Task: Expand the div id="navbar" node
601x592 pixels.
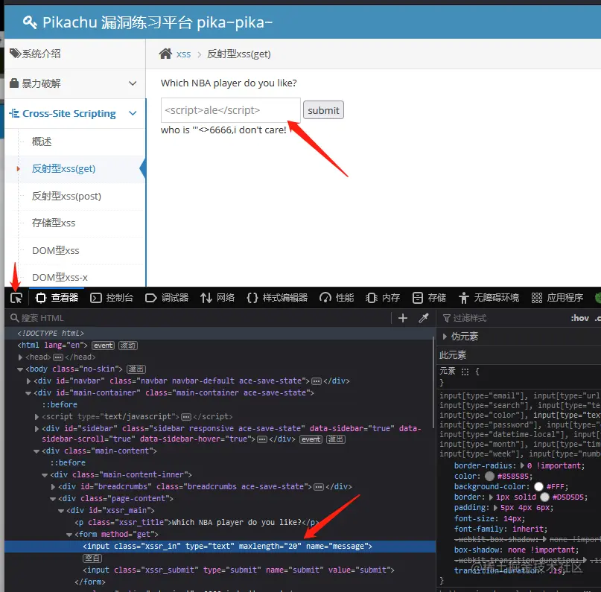Action: point(29,381)
